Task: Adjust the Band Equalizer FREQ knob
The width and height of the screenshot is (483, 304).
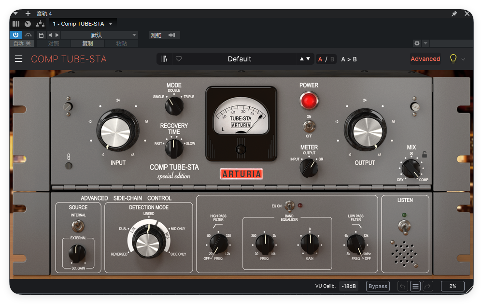Action: [x=265, y=245]
